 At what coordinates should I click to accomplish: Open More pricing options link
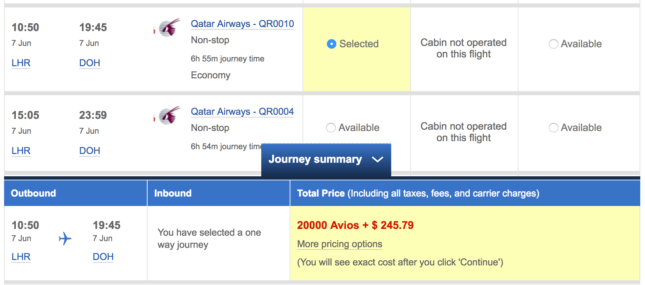click(x=339, y=244)
